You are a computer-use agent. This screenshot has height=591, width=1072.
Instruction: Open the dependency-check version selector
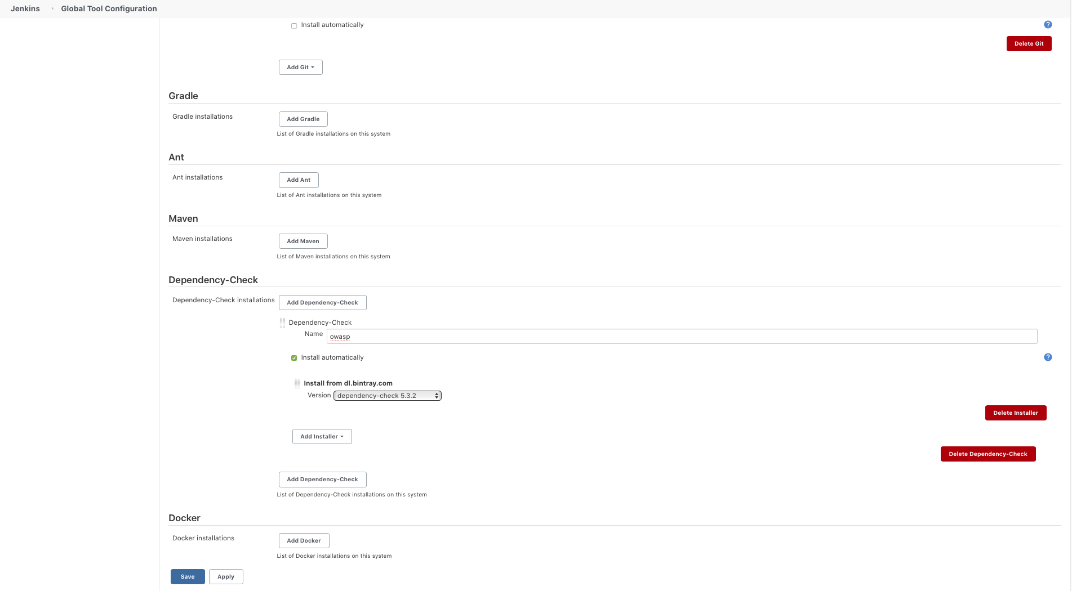pyautogui.click(x=388, y=396)
